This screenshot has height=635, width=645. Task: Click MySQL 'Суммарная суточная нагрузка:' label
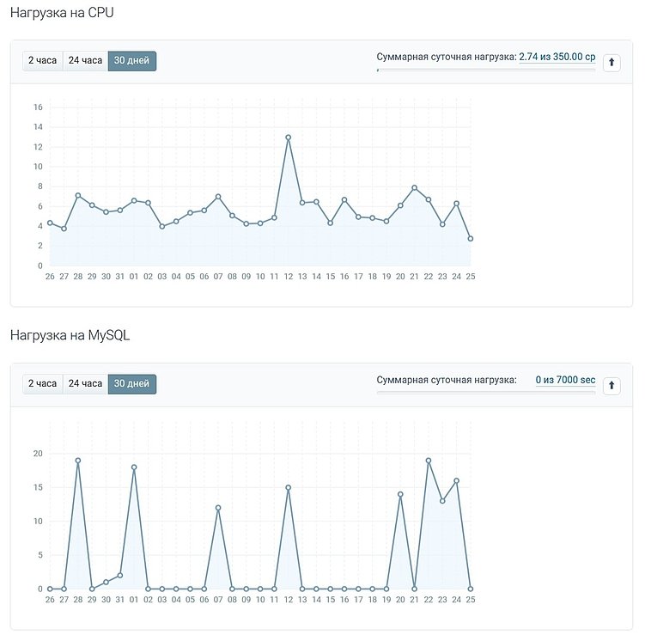[447, 380]
